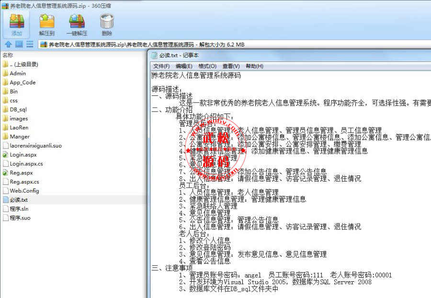Click the 员工后台: heading in Notepad
Image resolution: width=431 pixels, height=298 pixels.
(x=194, y=185)
